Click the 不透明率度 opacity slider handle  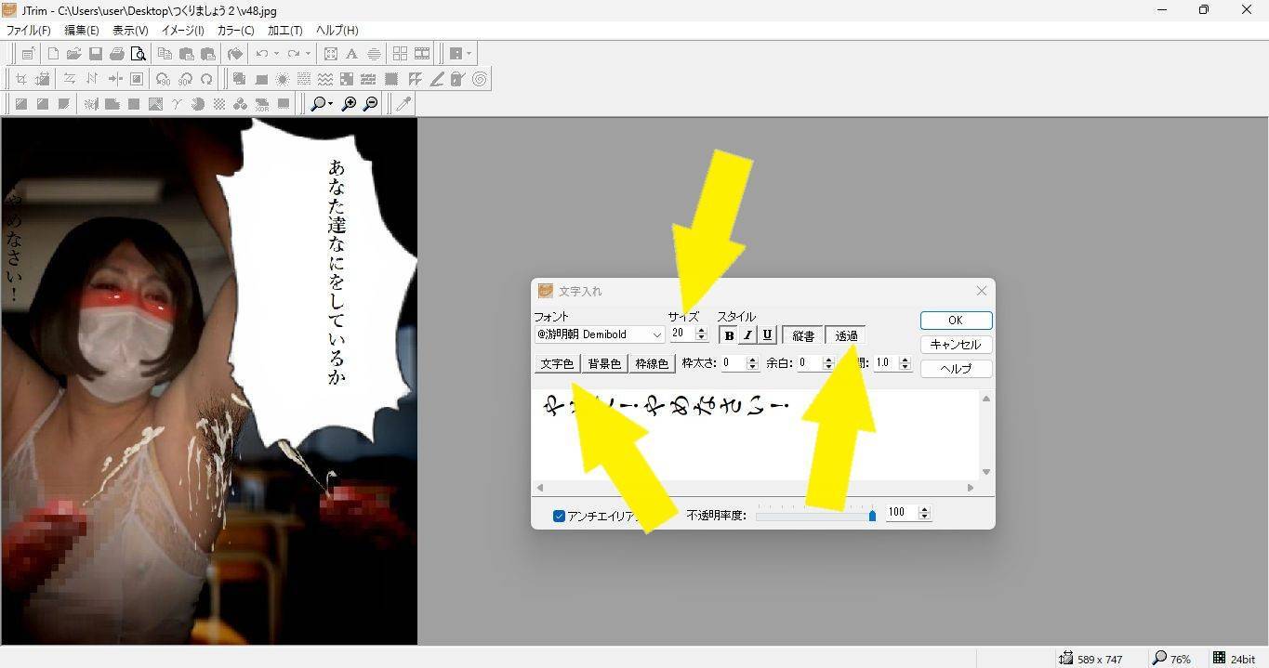click(872, 515)
